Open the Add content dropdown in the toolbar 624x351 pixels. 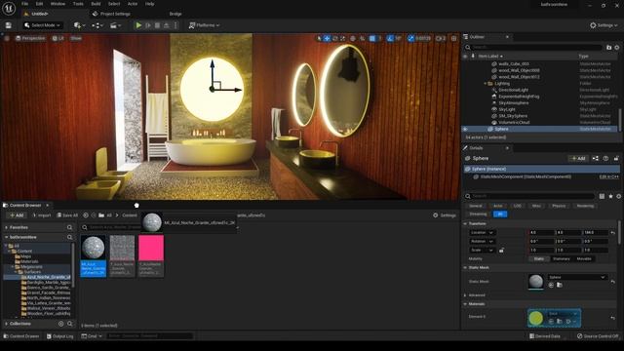click(x=79, y=25)
